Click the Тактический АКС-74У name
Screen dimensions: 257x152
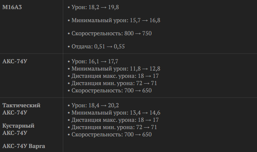click(x=21, y=109)
